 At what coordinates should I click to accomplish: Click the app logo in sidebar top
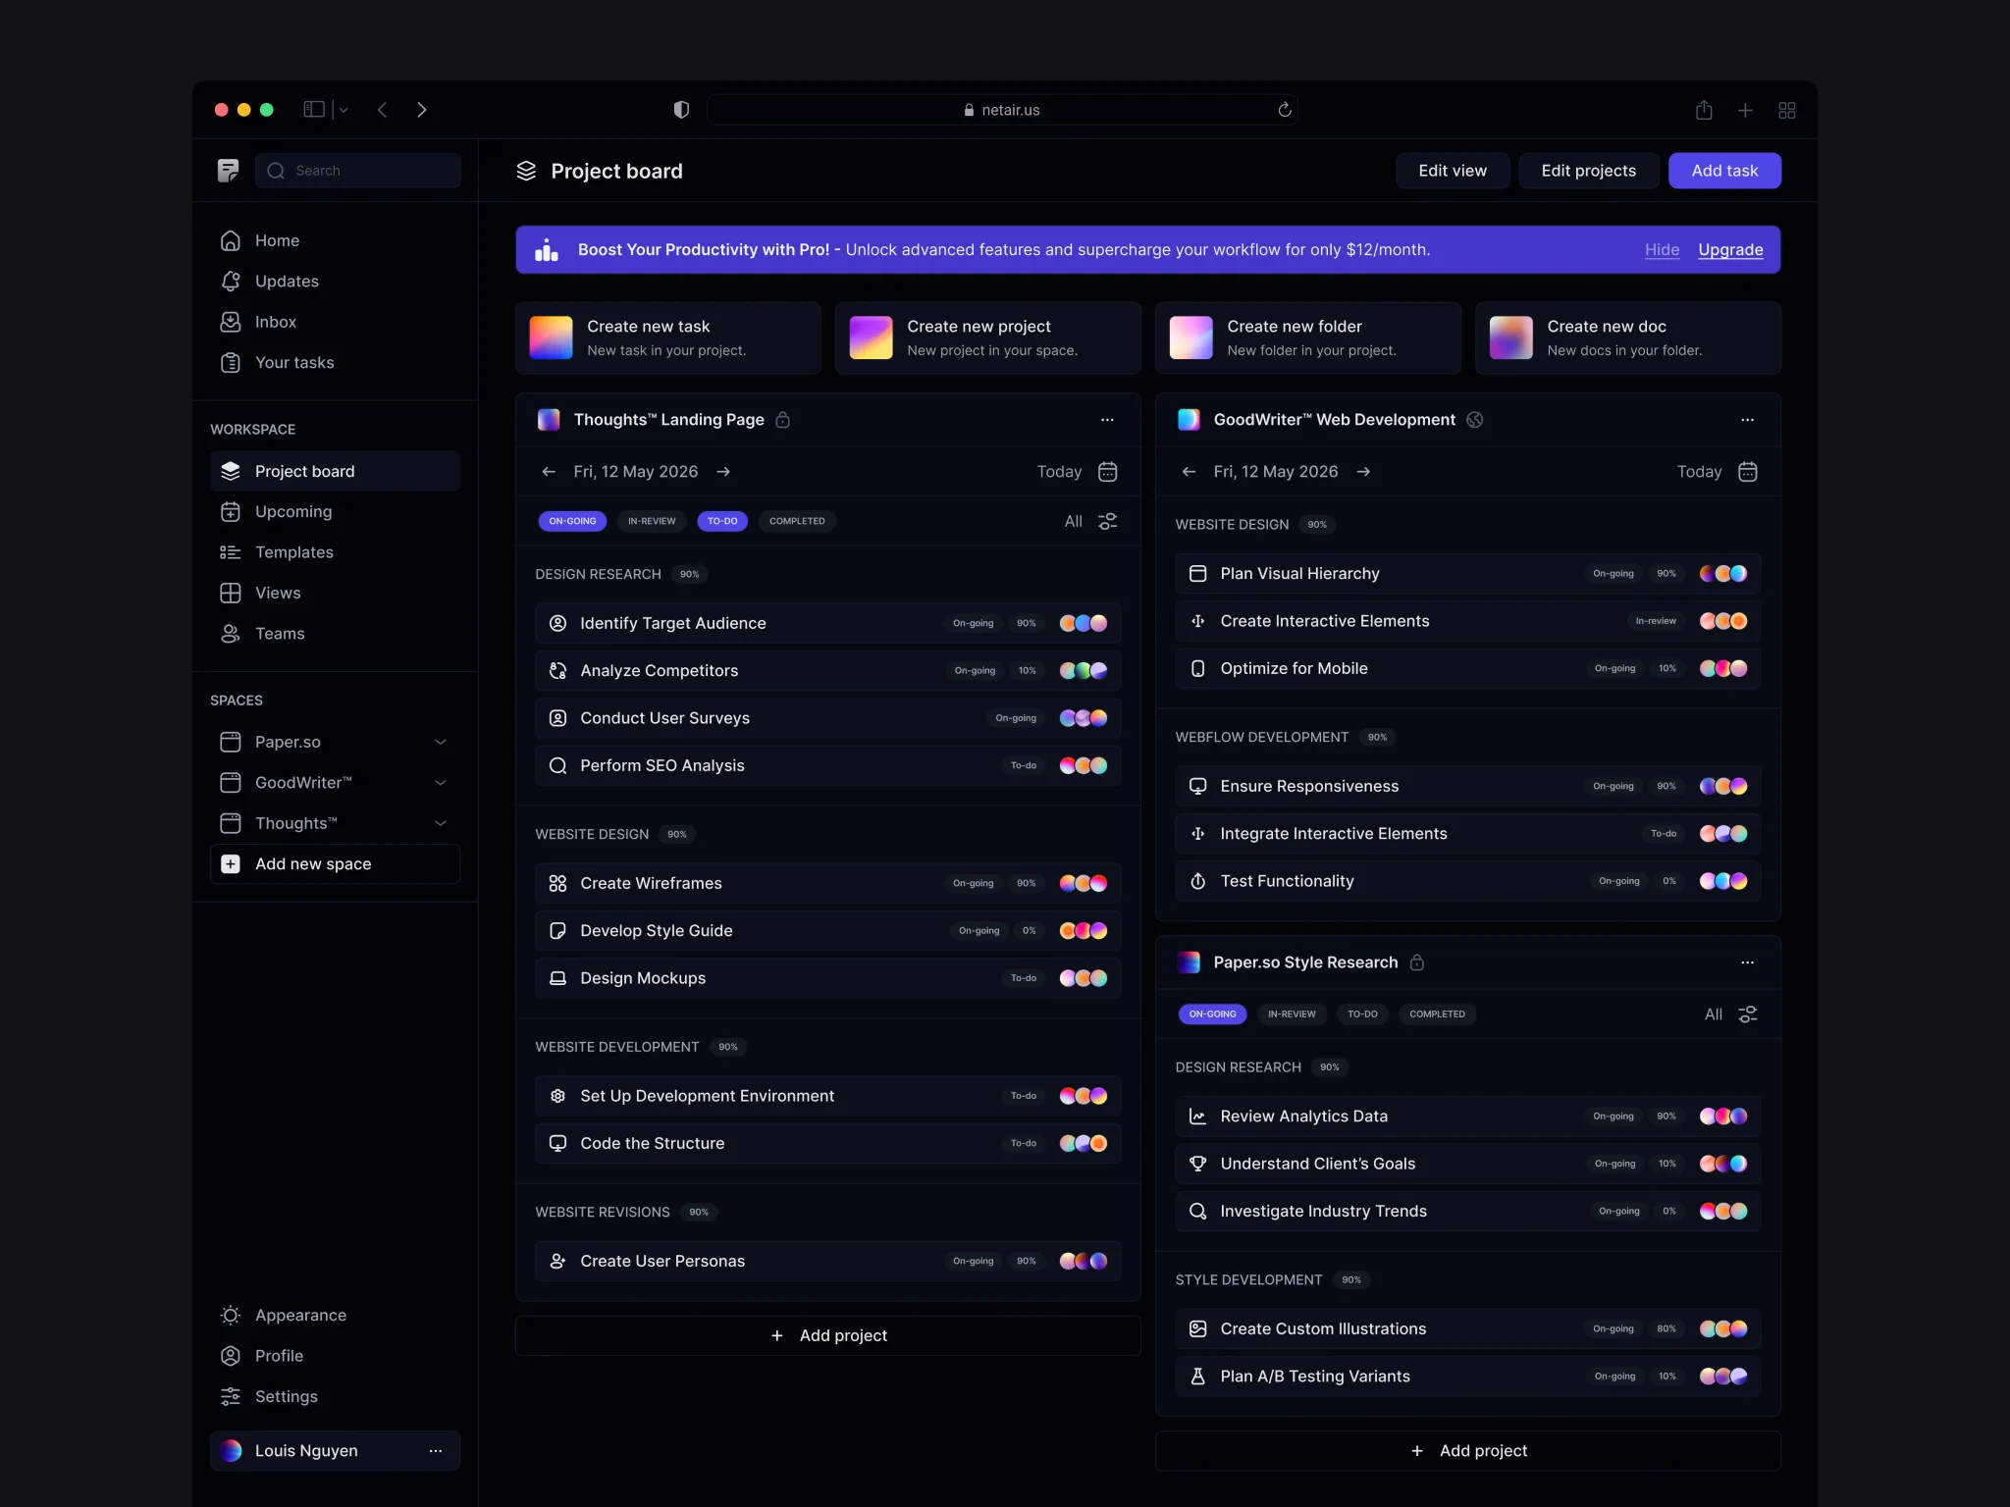(x=228, y=171)
